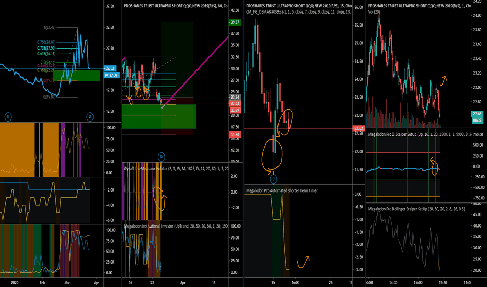Click the 26 date label on 15-minute time axis
Screen dimensions: 487x287
coord(331,283)
